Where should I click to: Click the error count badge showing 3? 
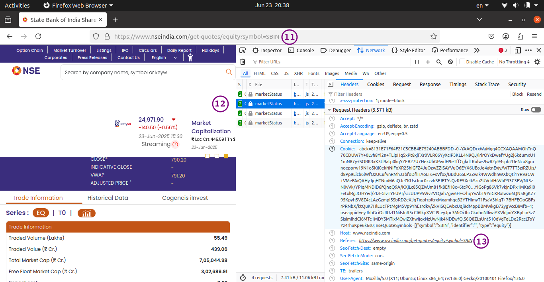click(x=503, y=50)
